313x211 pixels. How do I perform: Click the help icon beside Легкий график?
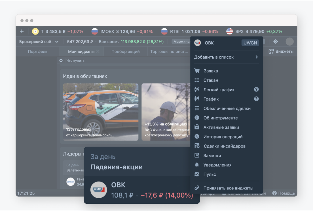coord(256,89)
